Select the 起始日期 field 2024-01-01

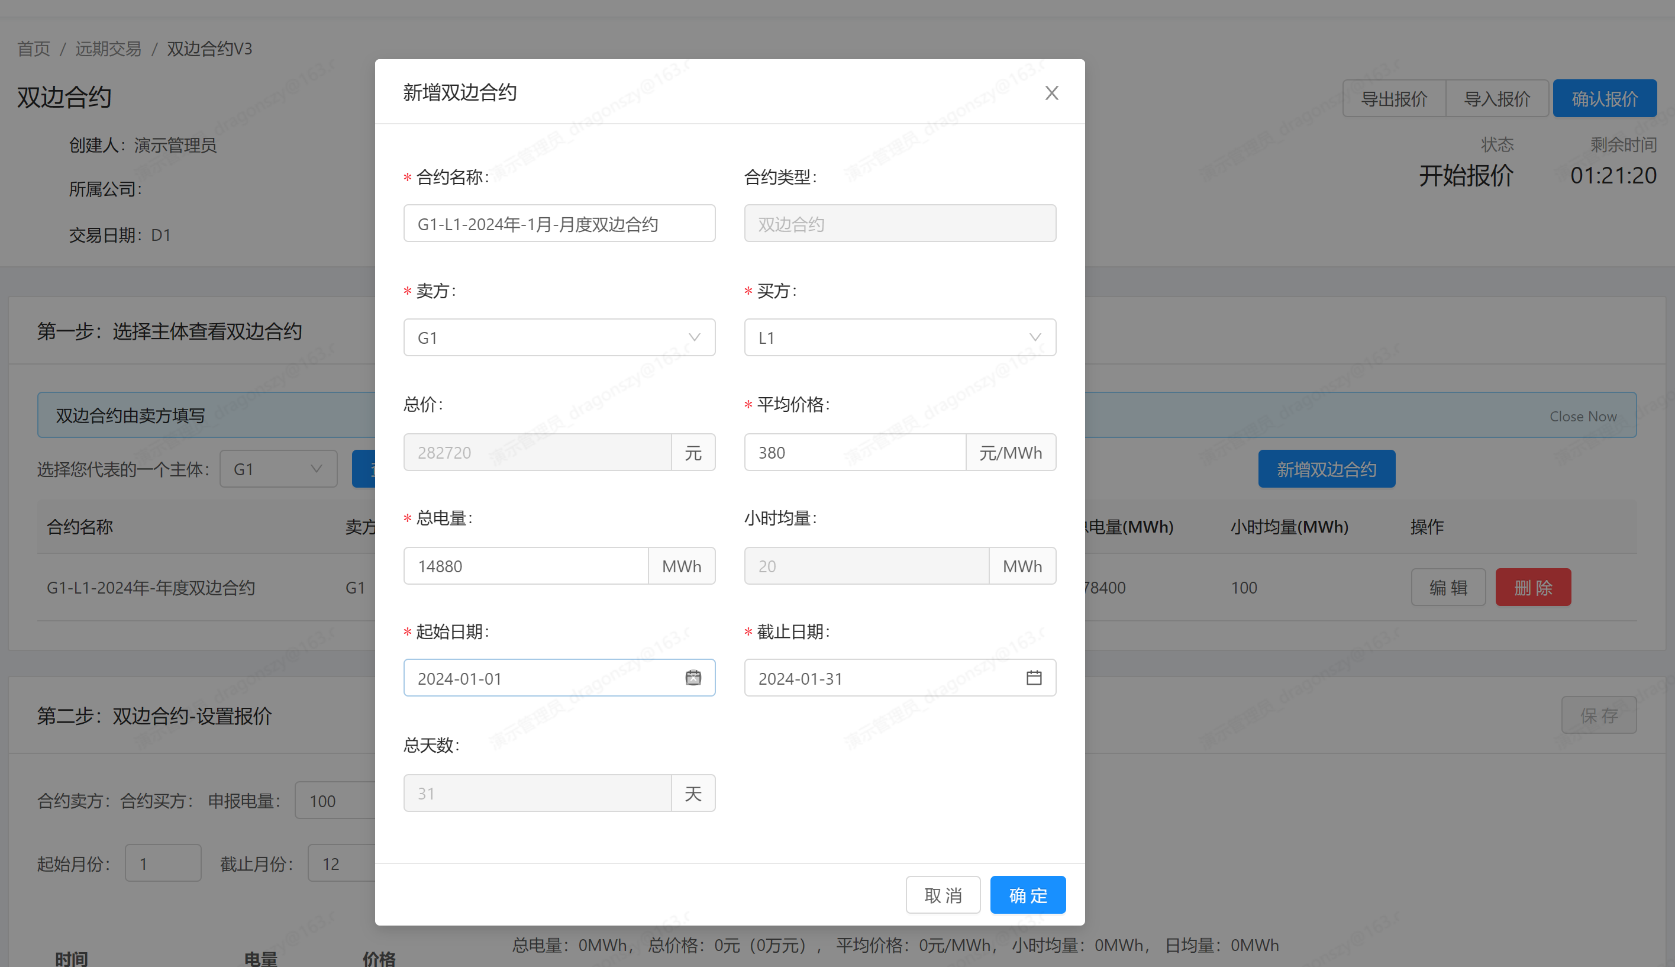coord(559,678)
